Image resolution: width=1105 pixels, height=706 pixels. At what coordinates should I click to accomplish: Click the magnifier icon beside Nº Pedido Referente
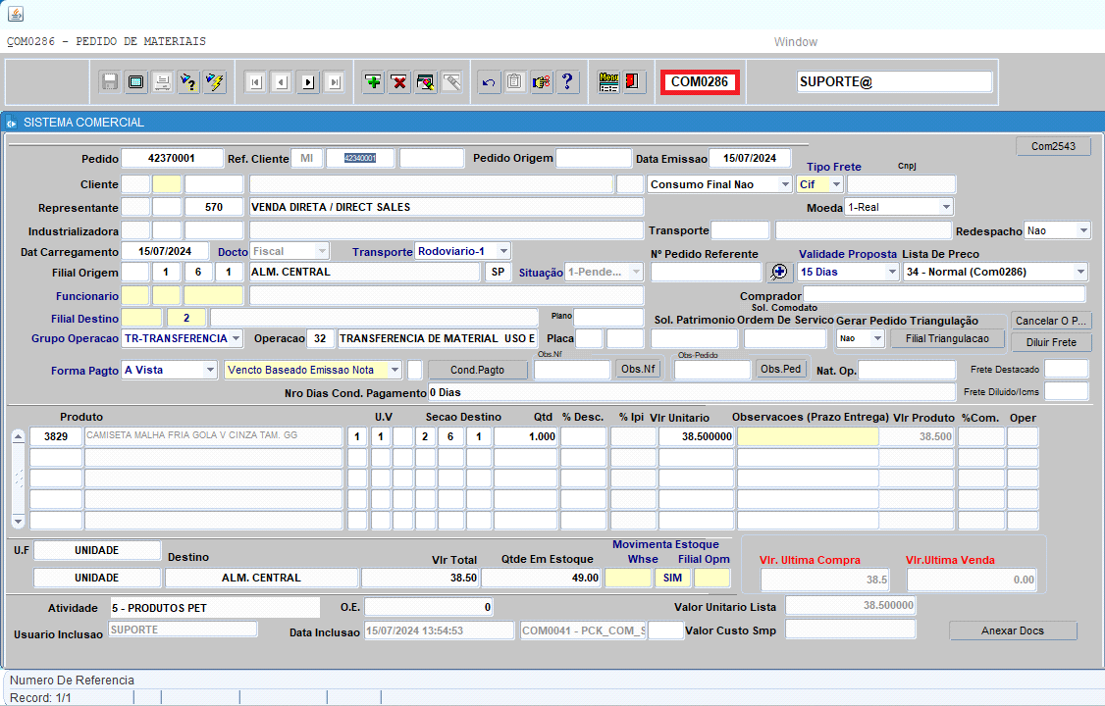pyautogui.click(x=779, y=272)
